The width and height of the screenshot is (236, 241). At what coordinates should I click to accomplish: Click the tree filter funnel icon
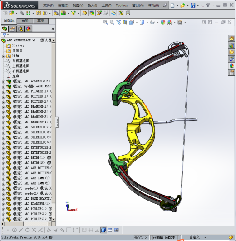click(x=5, y=35)
